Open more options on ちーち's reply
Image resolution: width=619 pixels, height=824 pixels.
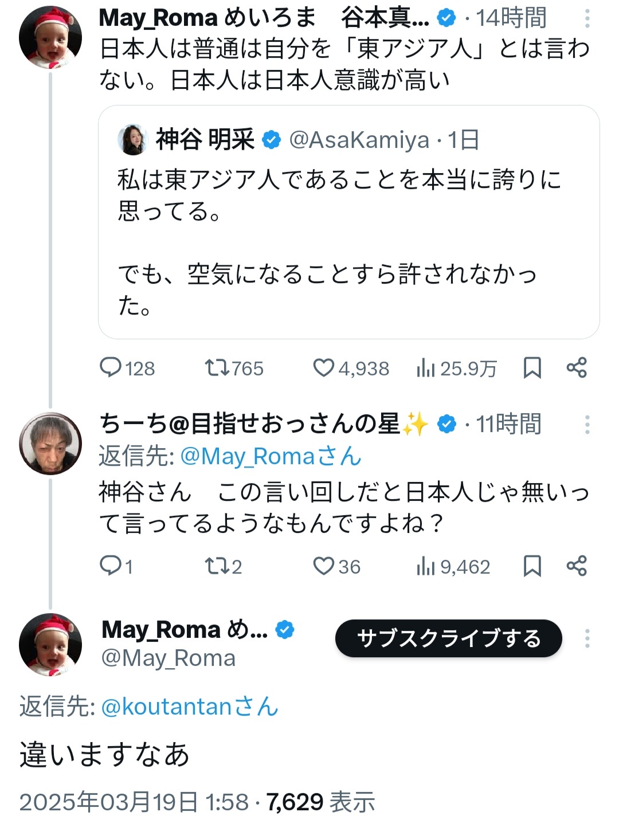(x=587, y=424)
